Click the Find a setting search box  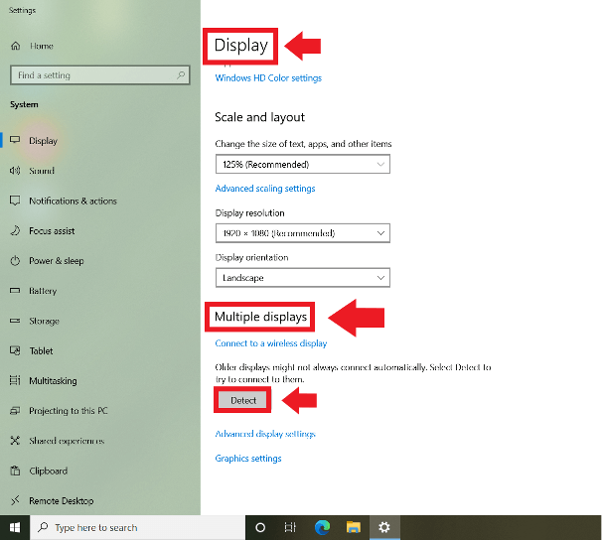[99, 75]
